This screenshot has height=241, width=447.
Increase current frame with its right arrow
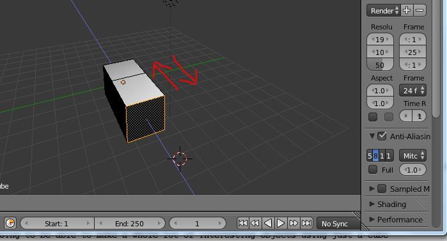[x=220, y=223]
